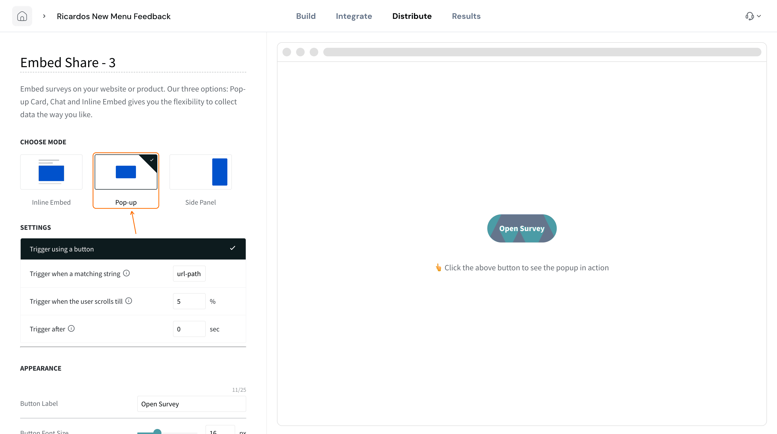Focus the Trigger after seconds field

click(189, 329)
